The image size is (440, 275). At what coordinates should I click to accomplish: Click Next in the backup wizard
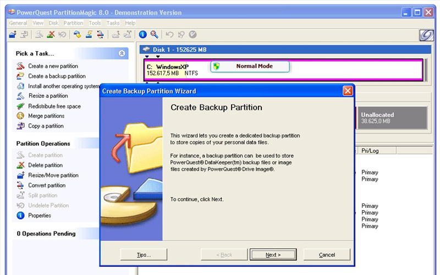click(273, 255)
